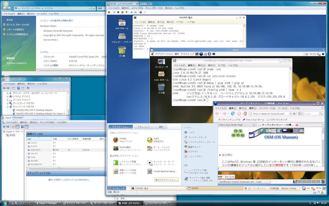Open Firefox in SLES application menu
Screen dimensions: 329x206
point(123,140)
